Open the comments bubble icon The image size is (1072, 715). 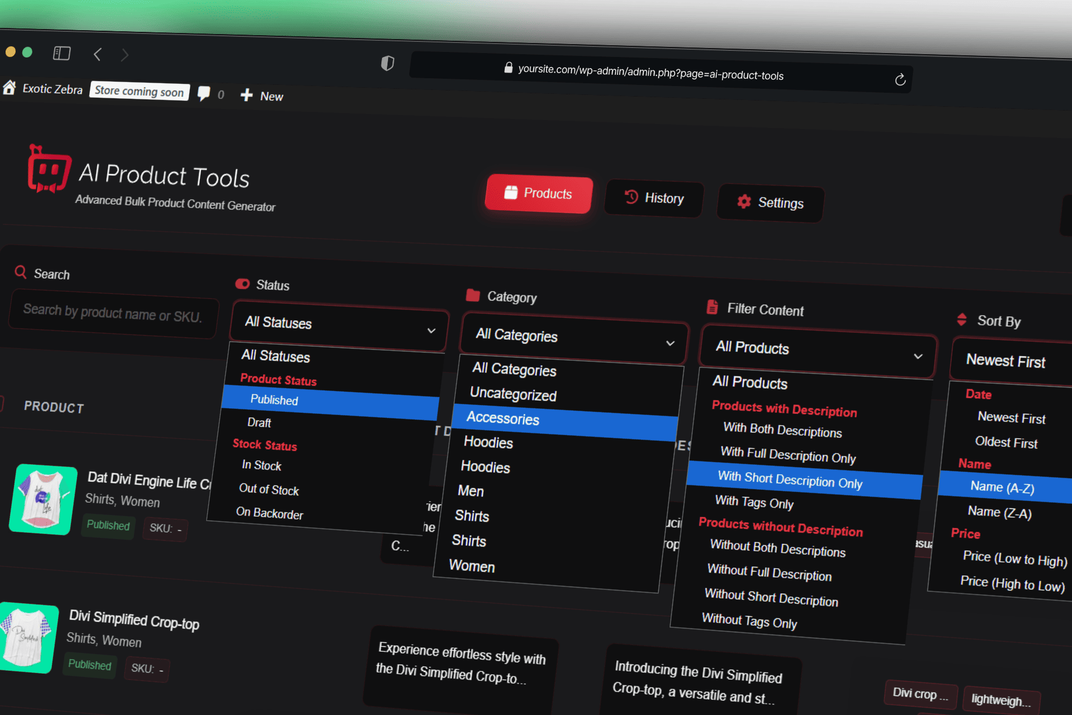(204, 93)
